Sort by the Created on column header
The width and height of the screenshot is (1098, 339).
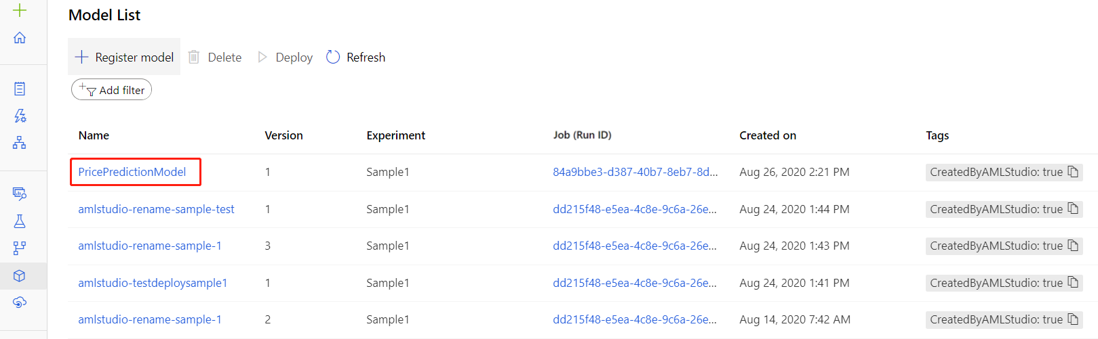click(768, 135)
